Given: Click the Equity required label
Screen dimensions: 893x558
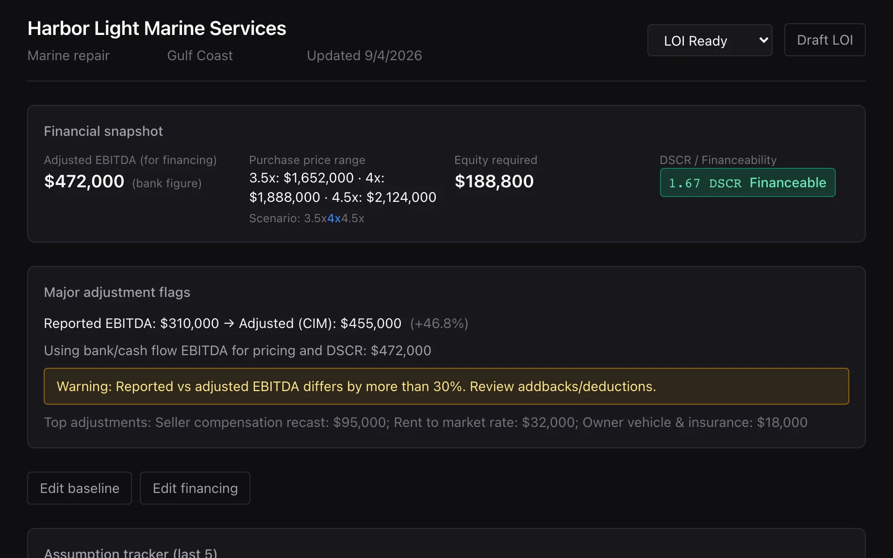Looking at the screenshot, I should (496, 160).
